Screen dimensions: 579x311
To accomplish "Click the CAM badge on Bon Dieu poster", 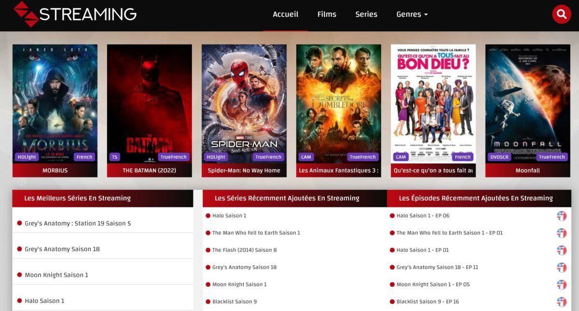I will 400,157.
